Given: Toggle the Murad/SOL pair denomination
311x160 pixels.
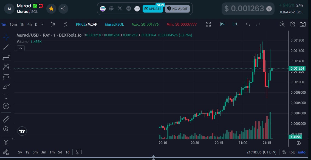Looking at the screenshot, I should point(114,25).
